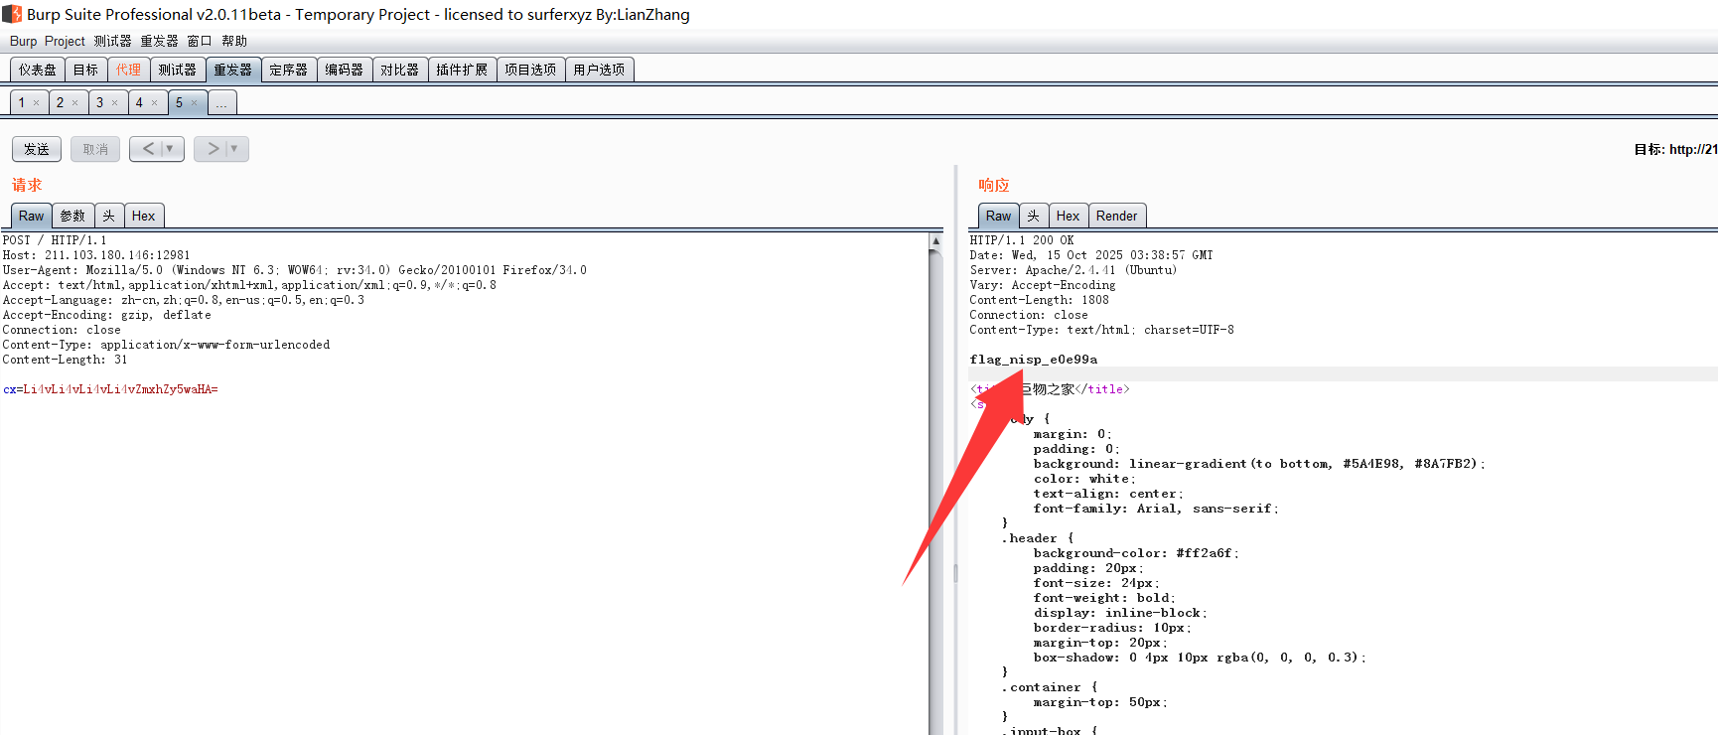Select the response Hex tab
The image size is (1718, 735).
(x=1068, y=216)
